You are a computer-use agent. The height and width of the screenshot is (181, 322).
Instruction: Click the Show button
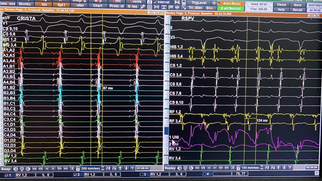pyautogui.click(x=210, y=8)
